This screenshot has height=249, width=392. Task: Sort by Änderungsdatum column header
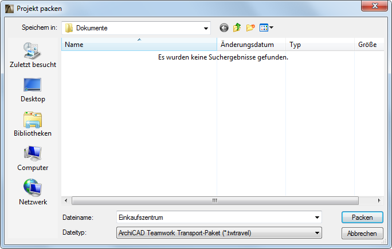coord(251,45)
